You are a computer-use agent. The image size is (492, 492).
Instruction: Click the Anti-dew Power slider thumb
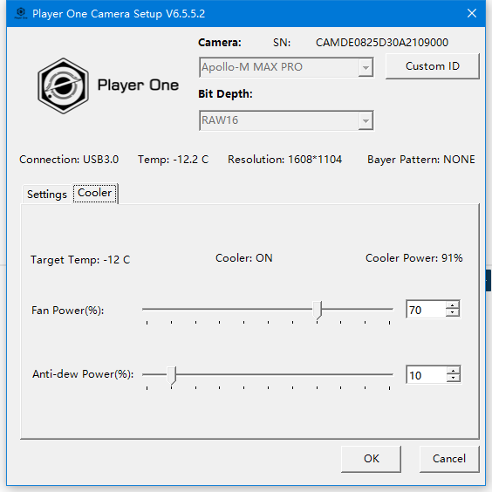coord(171,375)
